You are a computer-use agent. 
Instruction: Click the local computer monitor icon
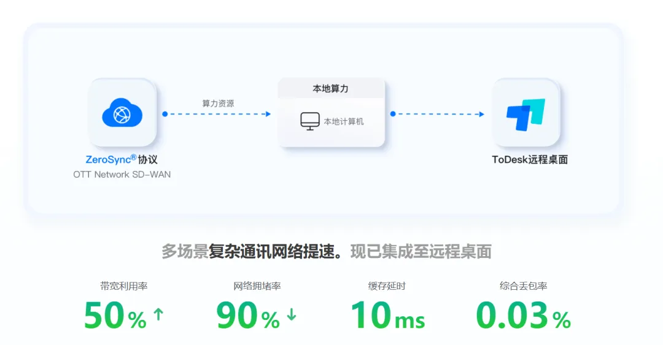click(310, 121)
